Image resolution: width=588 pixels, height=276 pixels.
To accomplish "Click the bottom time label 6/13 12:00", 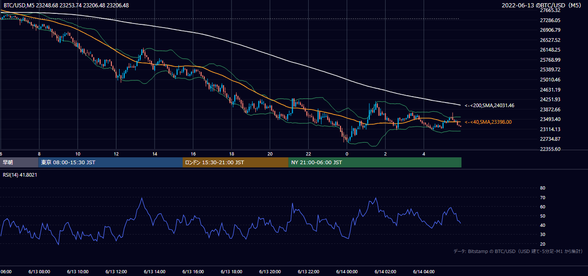I will coord(116,271).
